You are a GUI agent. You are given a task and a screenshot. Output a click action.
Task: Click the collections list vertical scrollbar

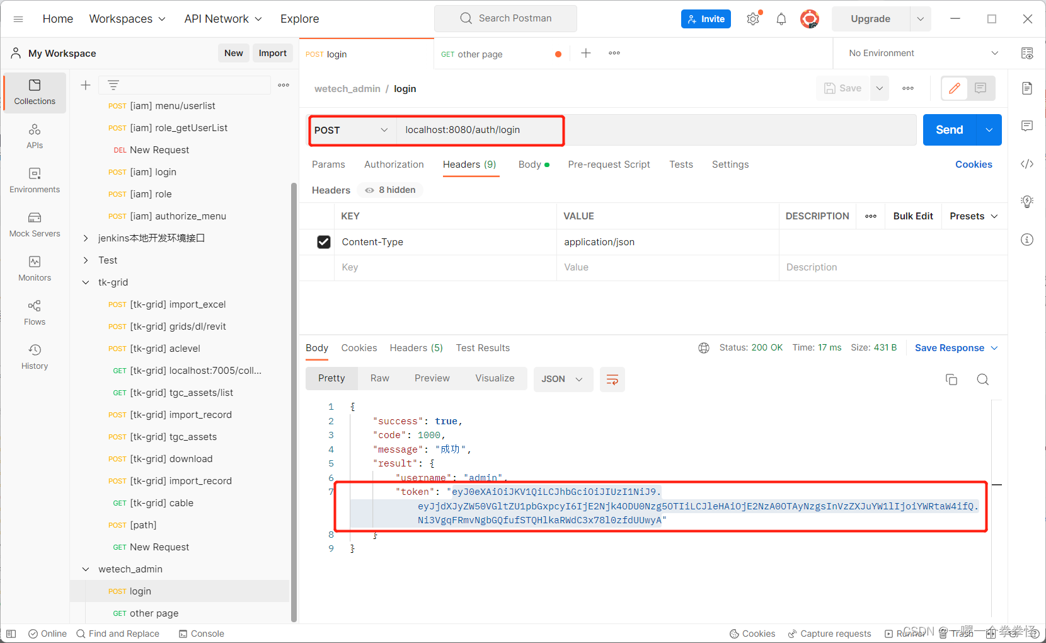(x=294, y=402)
